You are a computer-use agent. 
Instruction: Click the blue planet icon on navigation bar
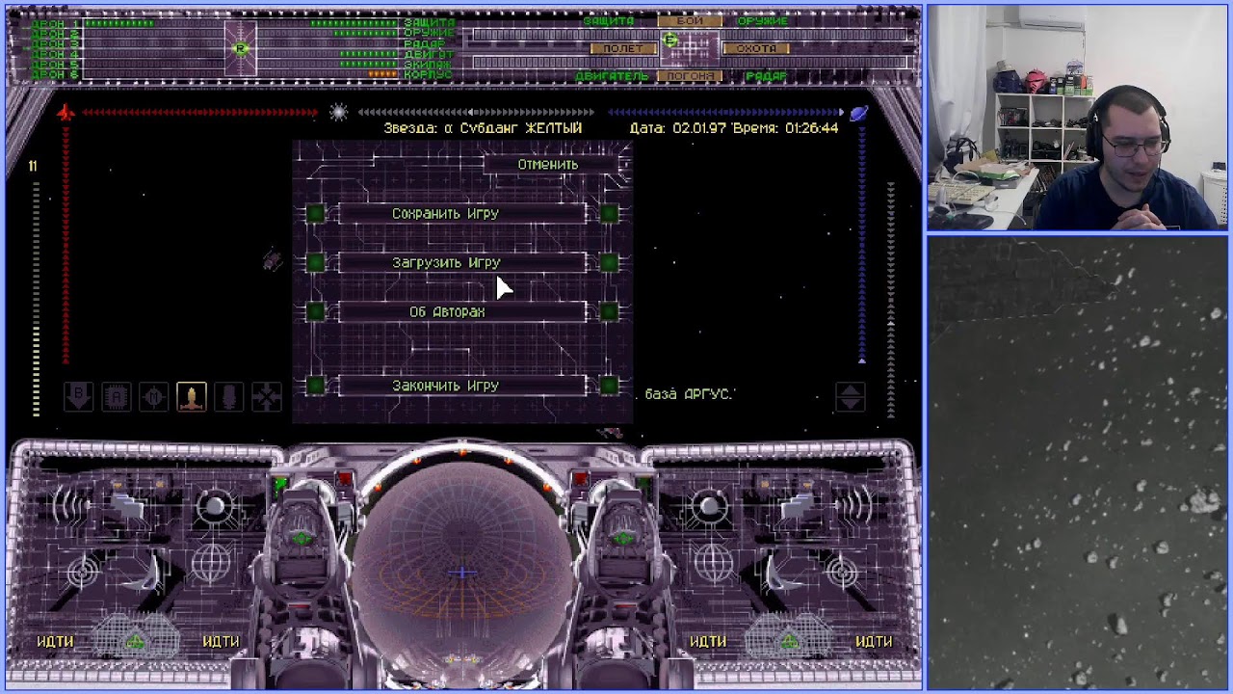(858, 113)
